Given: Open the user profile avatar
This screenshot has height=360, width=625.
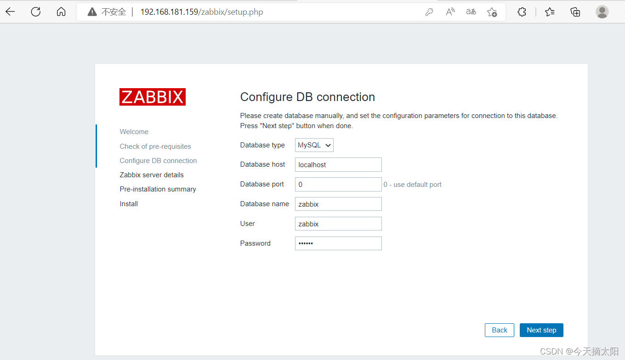Looking at the screenshot, I should [602, 12].
